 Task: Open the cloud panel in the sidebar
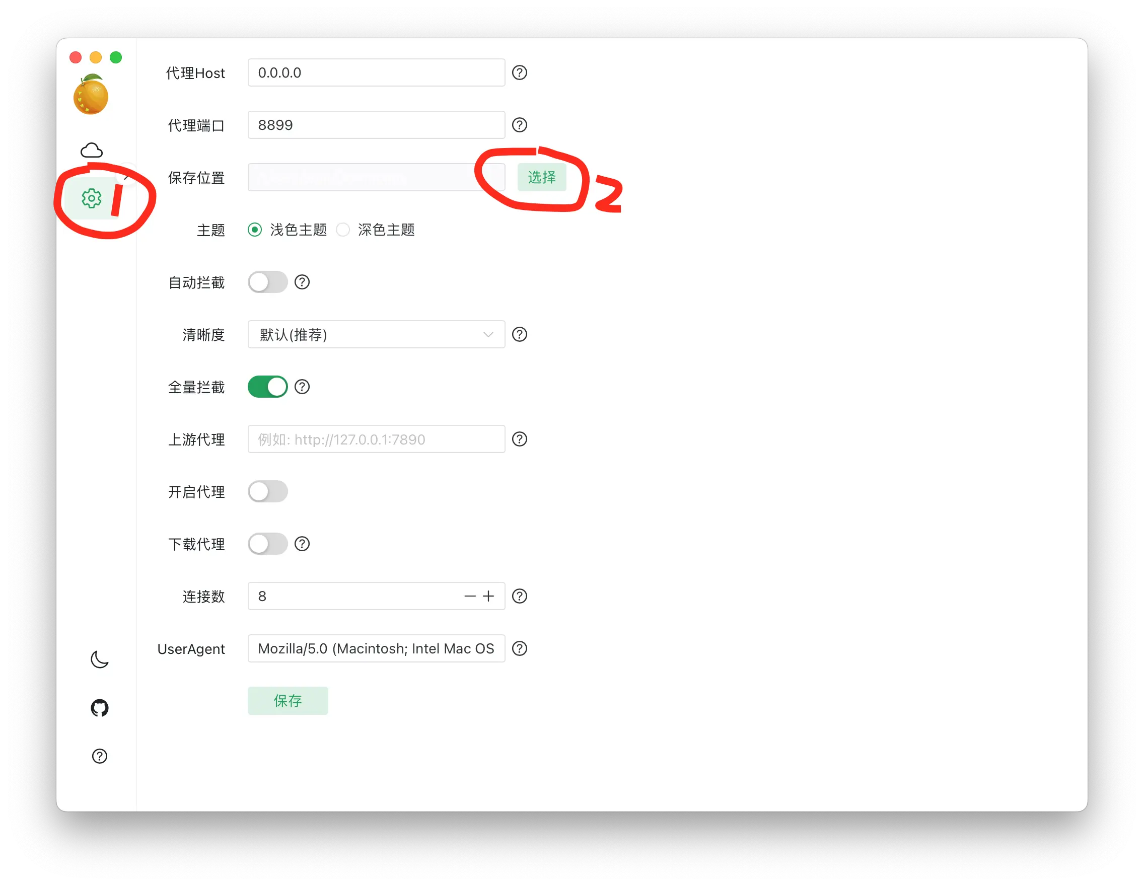pyautogui.click(x=91, y=150)
